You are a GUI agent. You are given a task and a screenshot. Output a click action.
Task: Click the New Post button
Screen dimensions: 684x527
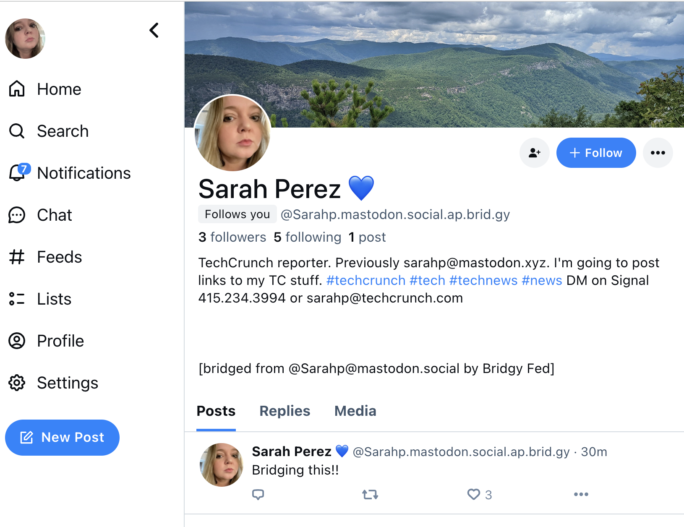click(x=62, y=437)
